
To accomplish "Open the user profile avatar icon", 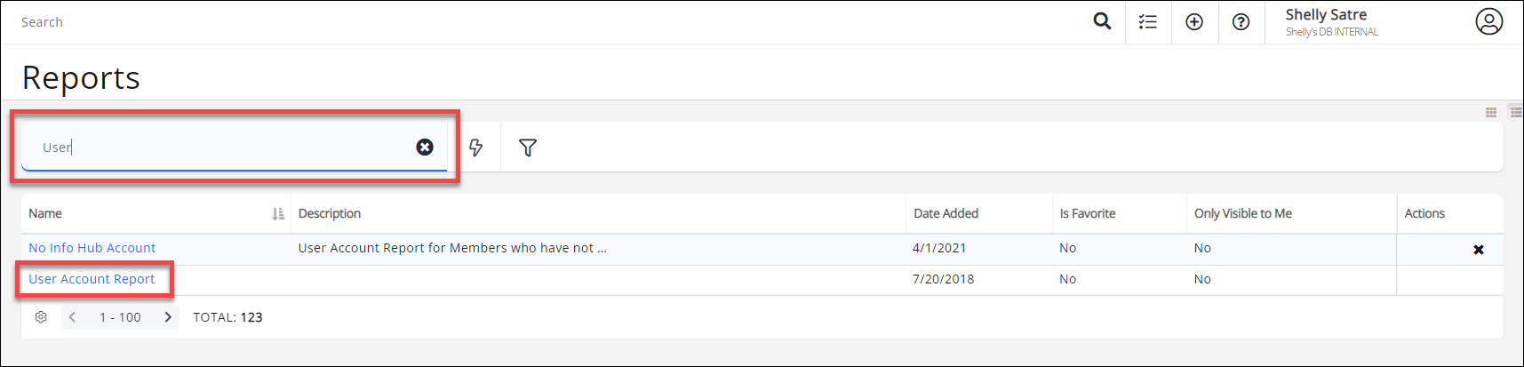I will pyautogui.click(x=1489, y=21).
